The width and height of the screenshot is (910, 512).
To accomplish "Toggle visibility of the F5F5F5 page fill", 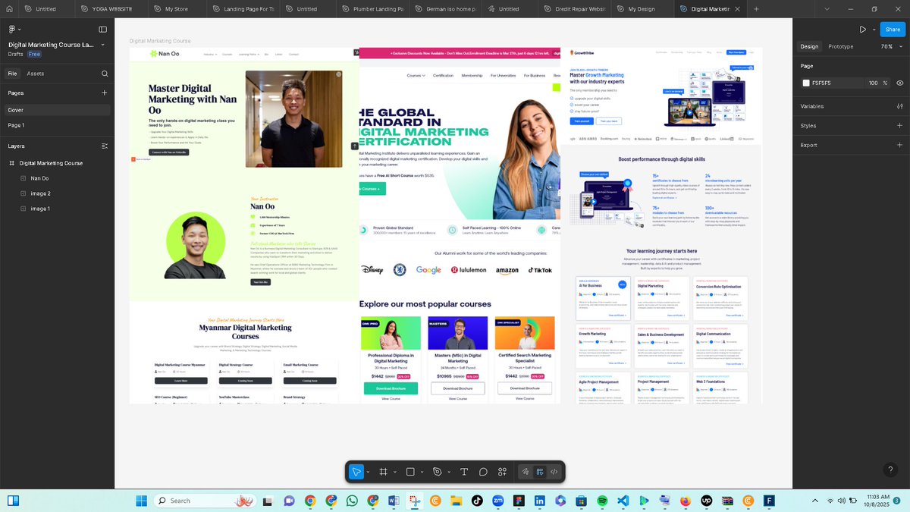I will point(900,83).
